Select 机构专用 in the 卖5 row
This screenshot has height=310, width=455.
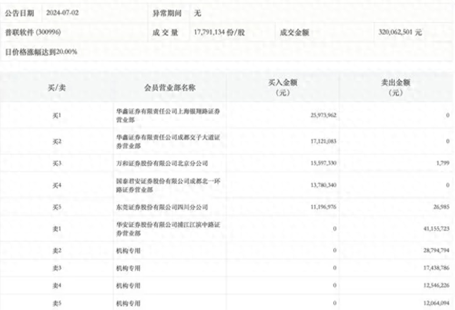(128, 303)
